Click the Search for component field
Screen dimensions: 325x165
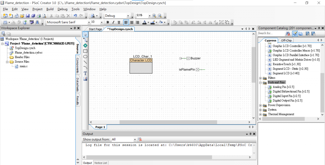(271, 33)
